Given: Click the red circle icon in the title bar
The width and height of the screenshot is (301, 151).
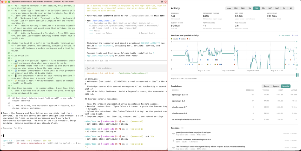Looking at the screenshot, I should click(x=165, y=1).
